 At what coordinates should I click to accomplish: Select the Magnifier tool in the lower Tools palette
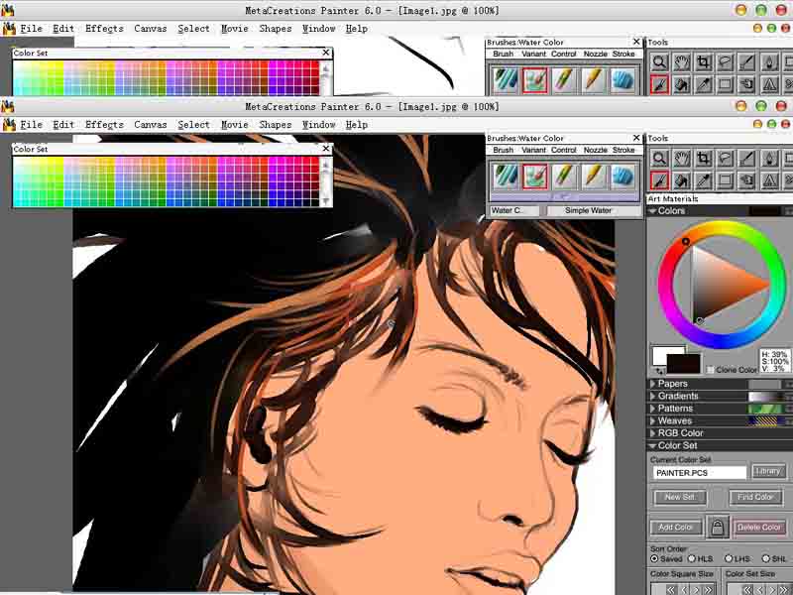659,159
